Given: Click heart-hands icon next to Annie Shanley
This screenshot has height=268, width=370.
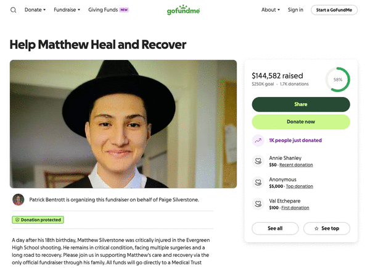Looking at the screenshot, I should pyautogui.click(x=258, y=161).
